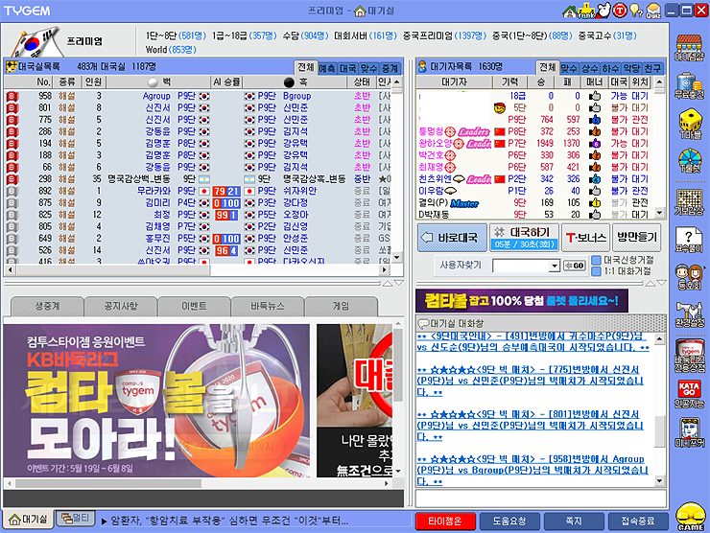Click the 대국하기 button
The width and height of the screenshot is (710, 533).
pyautogui.click(x=525, y=238)
